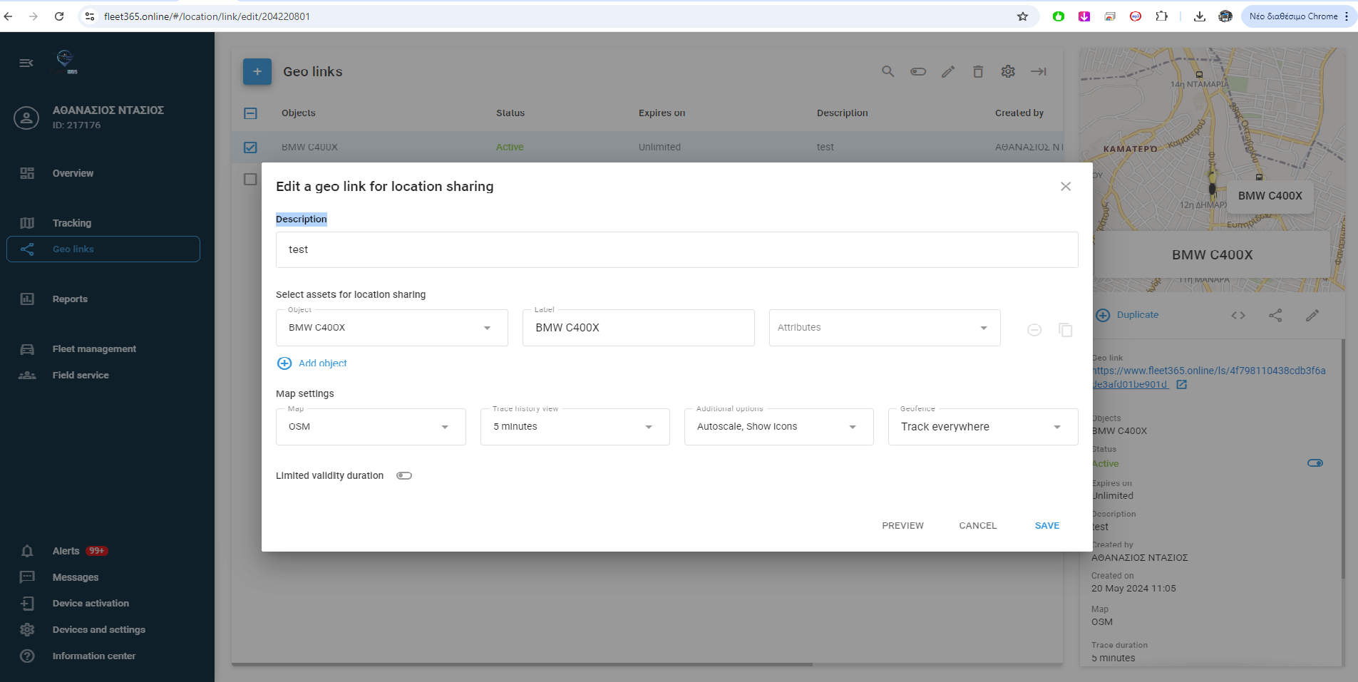Click the Description text field

point(677,250)
